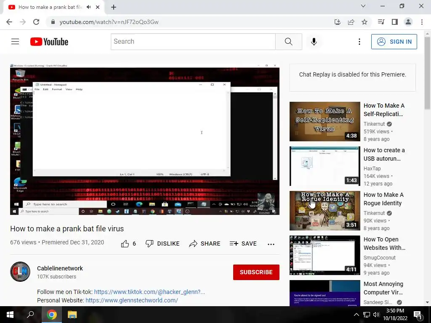Image resolution: width=431 pixels, height=323 pixels.
Task: Open more actions ellipsis under video
Action: point(271,244)
